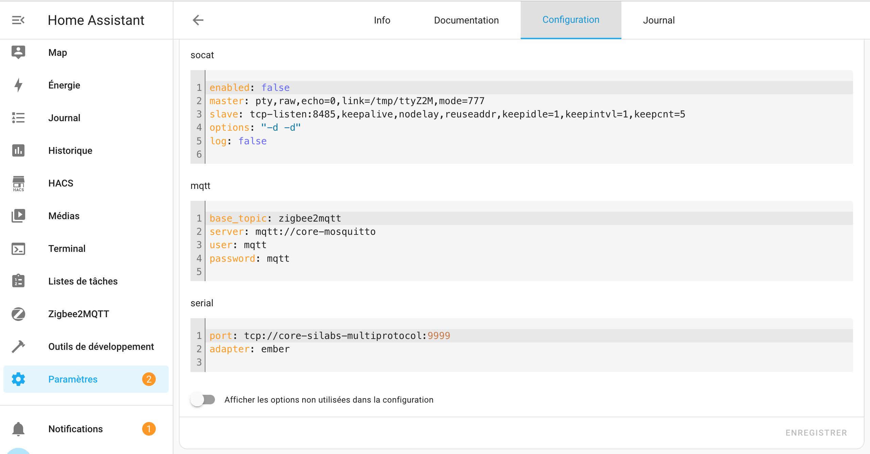Image resolution: width=870 pixels, height=454 pixels.
Task: Collapse the sidebar with the menu icon
Action: (x=18, y=20)
